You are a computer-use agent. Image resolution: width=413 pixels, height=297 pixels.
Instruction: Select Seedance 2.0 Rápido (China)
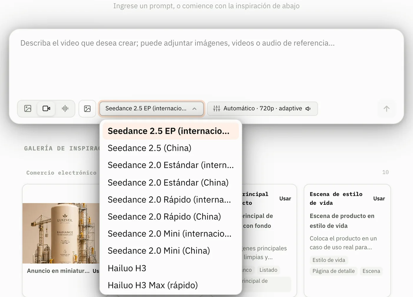click(x=171, y=217)
